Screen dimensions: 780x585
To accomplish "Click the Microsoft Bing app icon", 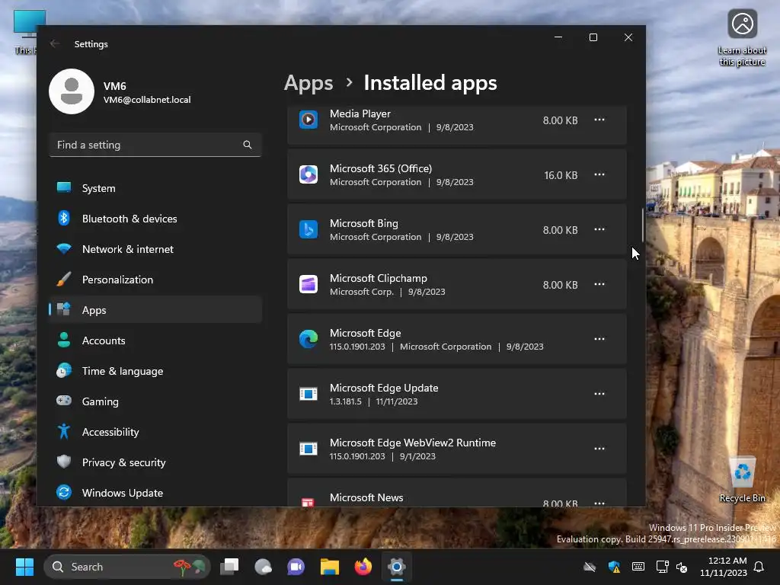I will [x=308, y=229].
